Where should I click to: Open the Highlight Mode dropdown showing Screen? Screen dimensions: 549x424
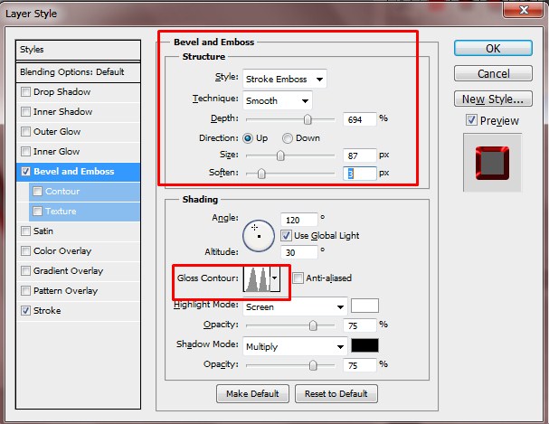point(295,307)
